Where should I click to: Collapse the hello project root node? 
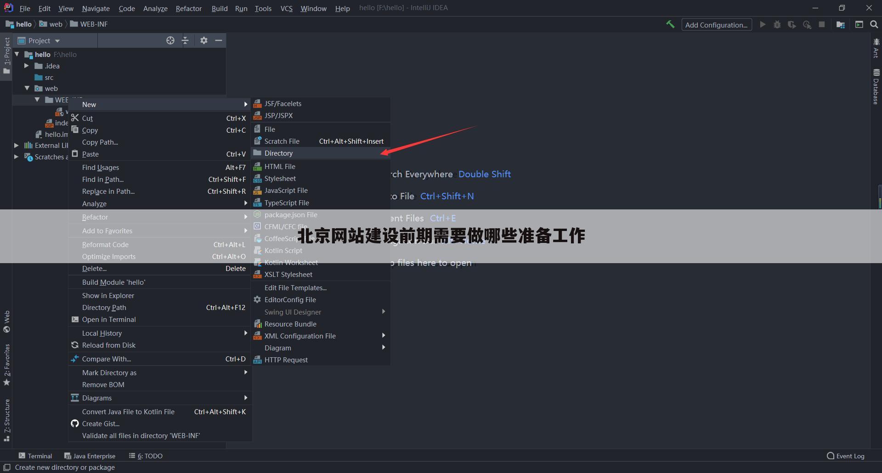point(17,54)
